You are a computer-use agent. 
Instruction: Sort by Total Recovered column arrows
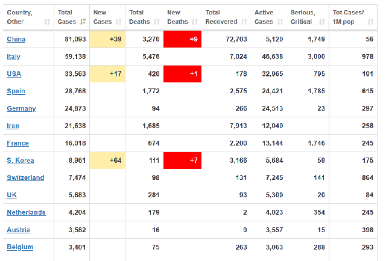pyautogui.click(x=244, y=22)
